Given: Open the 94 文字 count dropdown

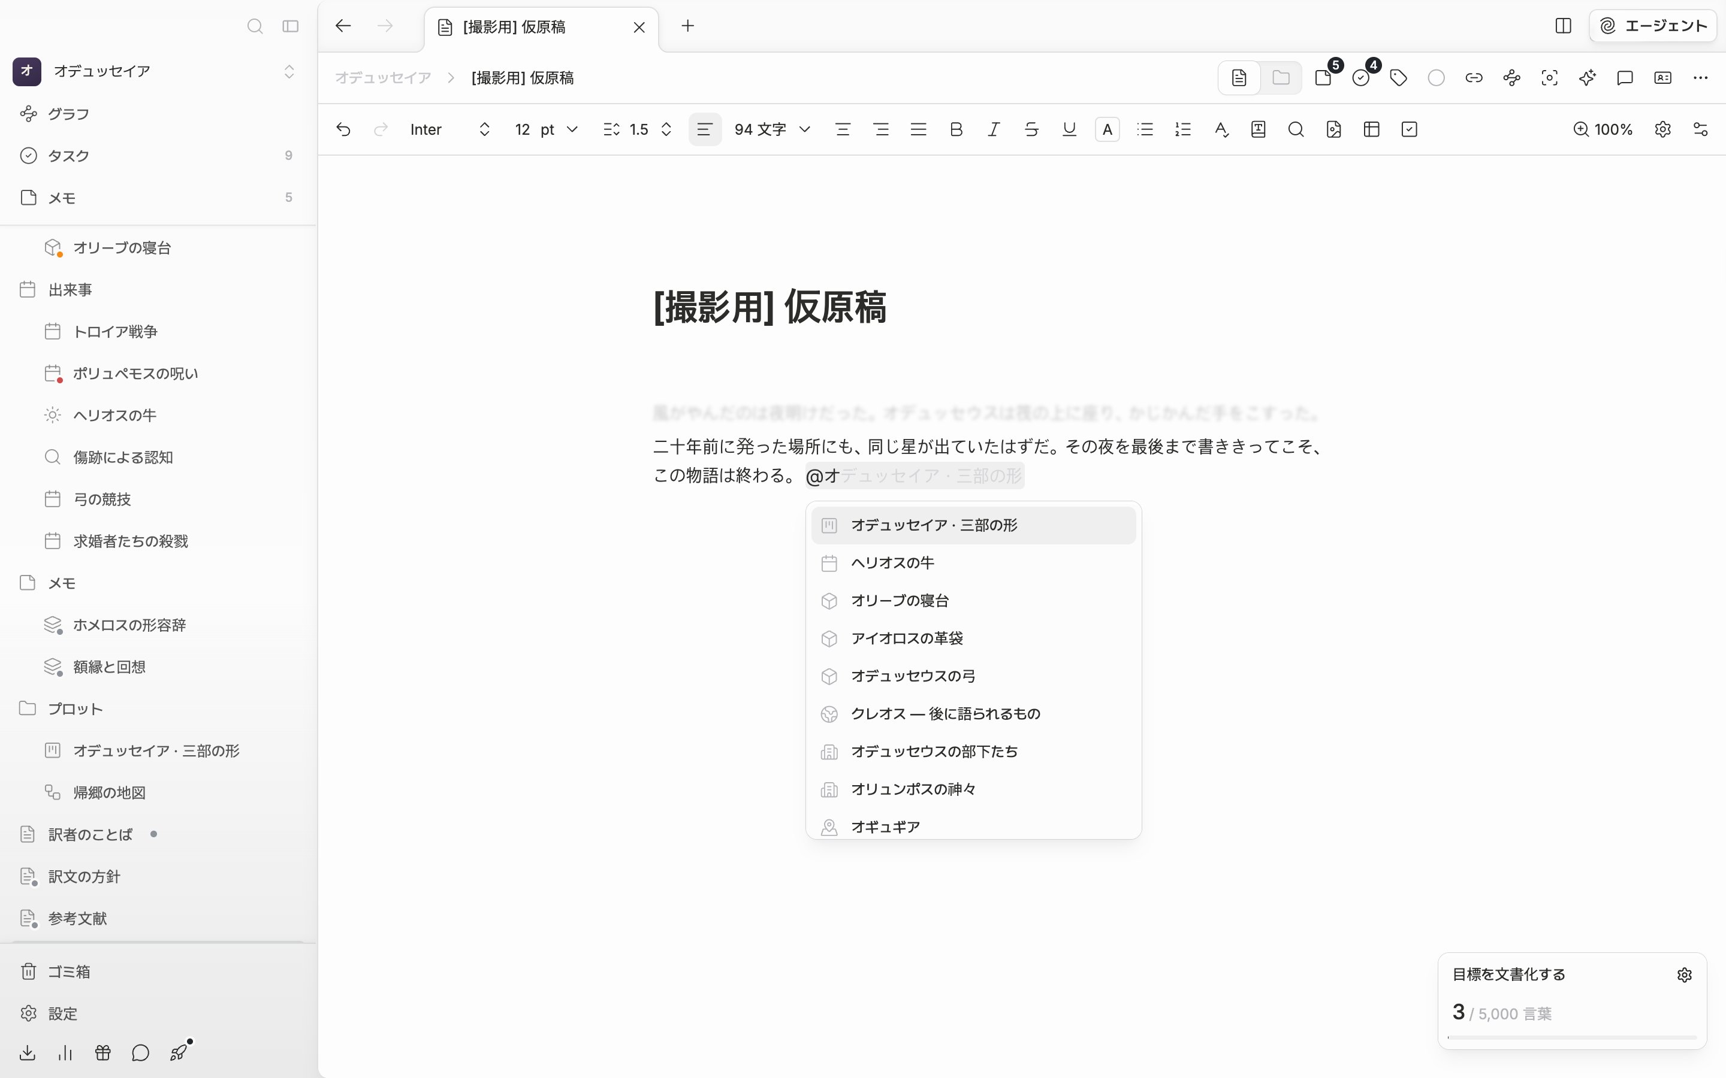Looking at the screenshot, I should click(x=773, y=129).
